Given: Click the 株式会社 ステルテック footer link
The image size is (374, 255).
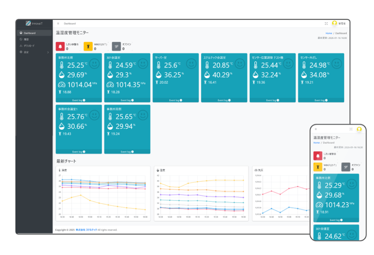Looking at the screenshot, I should 86,230.
